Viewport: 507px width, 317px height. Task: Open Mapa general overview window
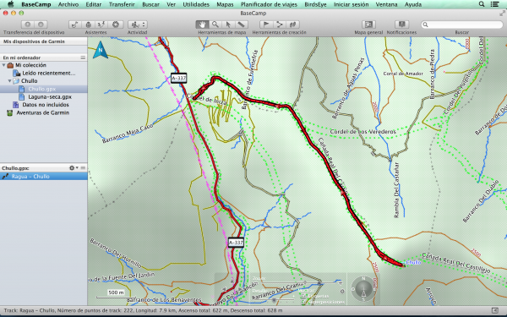(x=368, y=25)
